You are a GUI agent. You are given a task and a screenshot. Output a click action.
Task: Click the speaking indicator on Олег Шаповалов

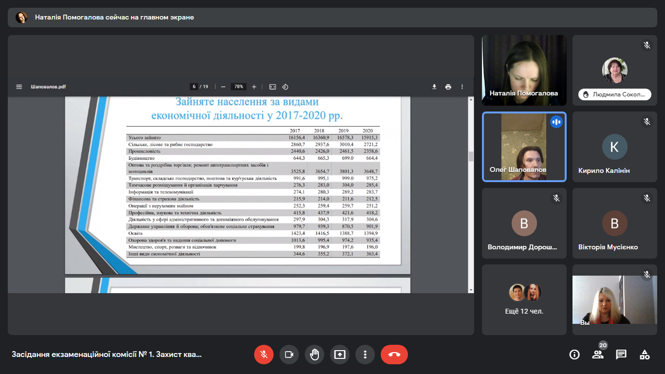coord(556,122)
